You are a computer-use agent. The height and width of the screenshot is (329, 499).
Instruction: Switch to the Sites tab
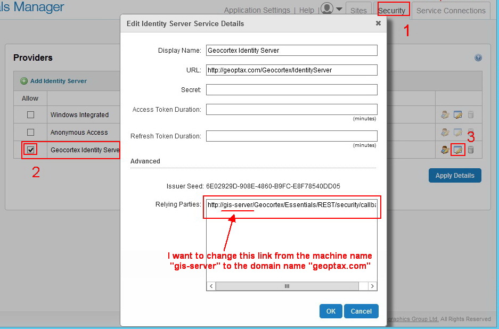358,11
